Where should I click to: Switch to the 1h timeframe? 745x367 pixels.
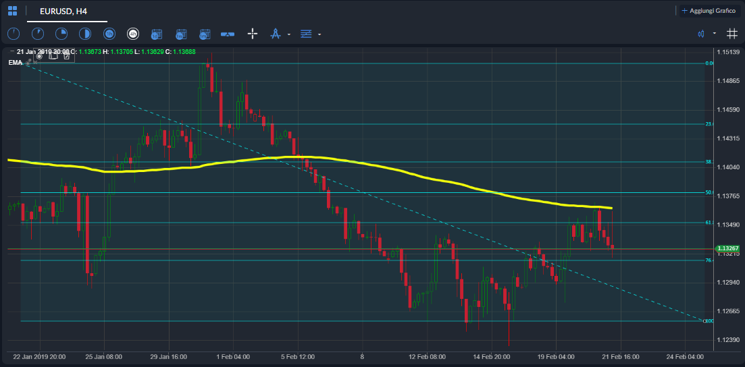coord(109,34)
